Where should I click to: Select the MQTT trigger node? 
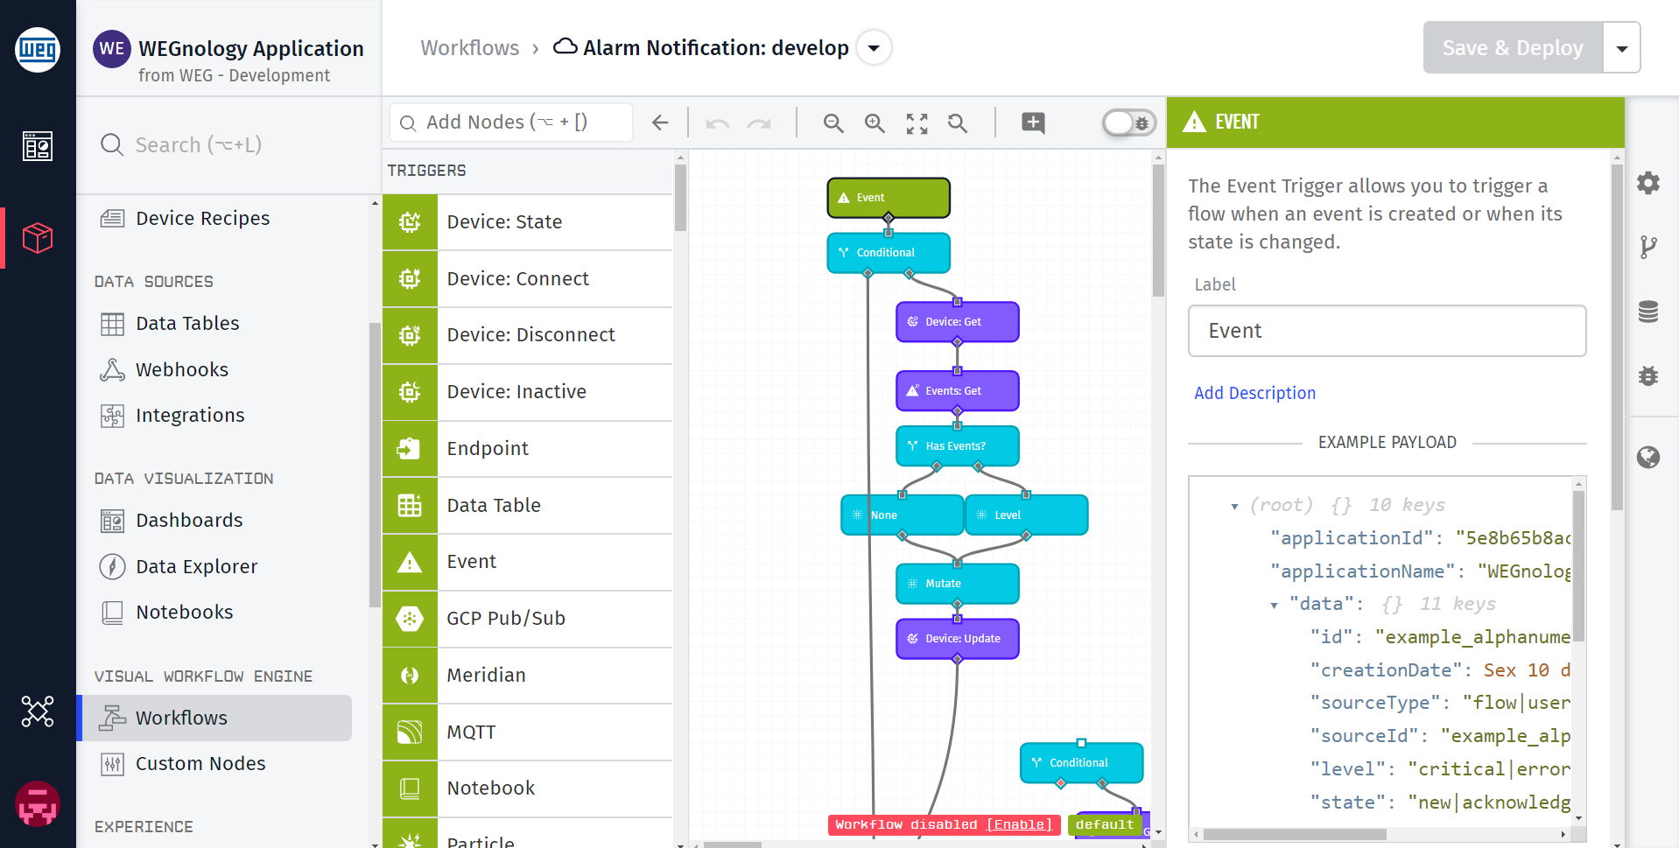pyautogui.click(x=527, y=732)
